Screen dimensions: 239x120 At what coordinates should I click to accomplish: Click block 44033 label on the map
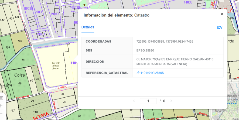point(188,2)
